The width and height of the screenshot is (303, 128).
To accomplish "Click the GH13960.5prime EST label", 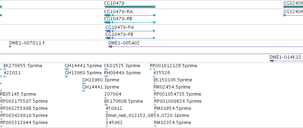I will click(83, 73).
